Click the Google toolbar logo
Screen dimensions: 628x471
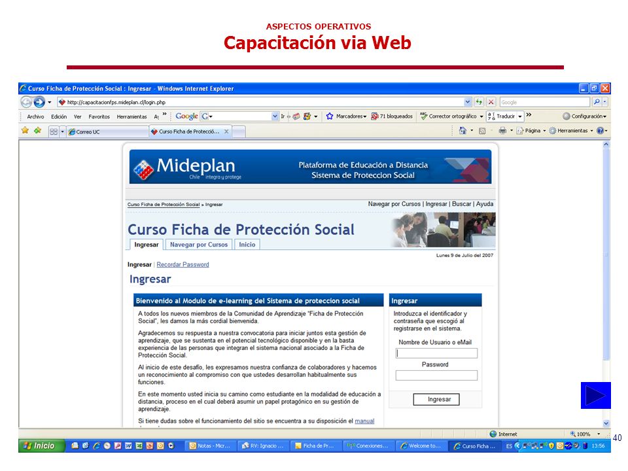186,116
